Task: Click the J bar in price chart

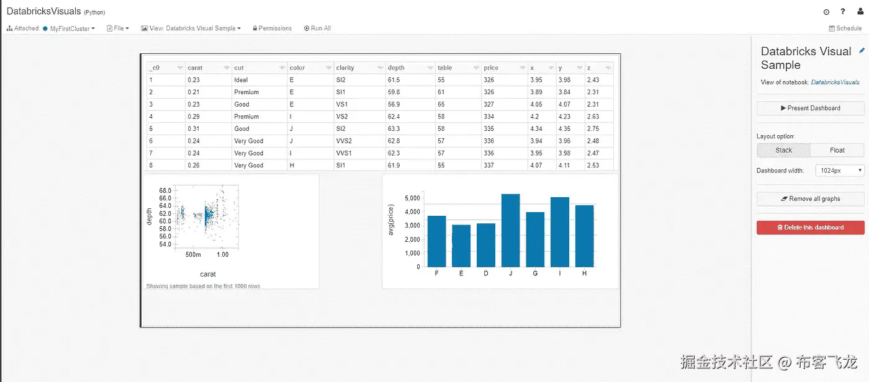Action: coord(510,230)
